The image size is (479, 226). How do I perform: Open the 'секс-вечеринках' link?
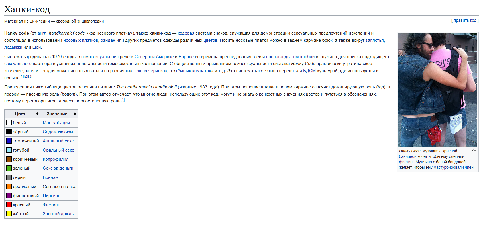[x=150, y=71]
